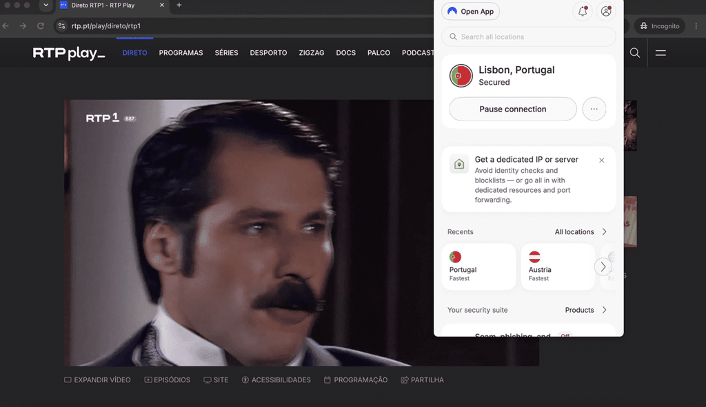Image resolution: width=706 pixels, height=407 pixels.
Task: Open the DOCS menu
Action: pos(346,52)
